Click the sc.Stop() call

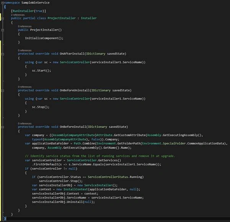41,107
